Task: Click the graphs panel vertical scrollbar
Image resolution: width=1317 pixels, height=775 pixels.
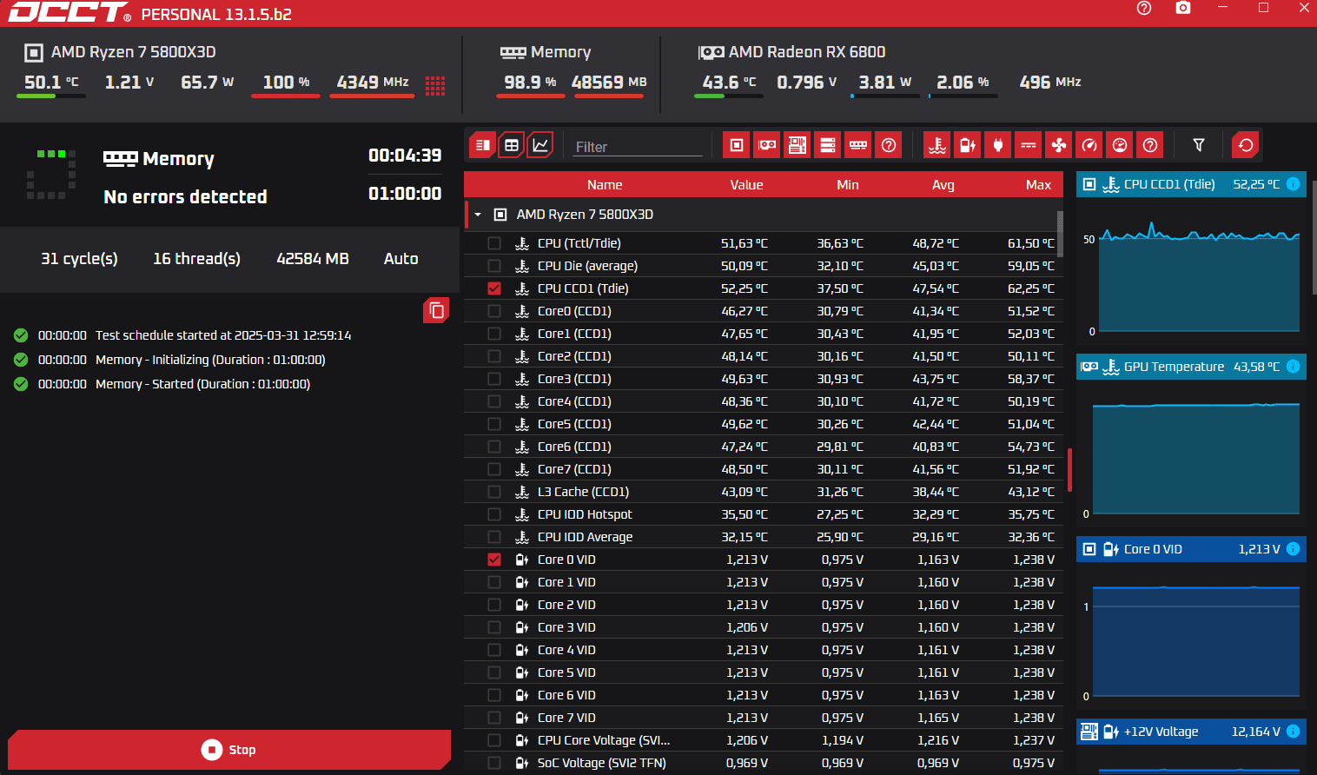Action: coord(1314,239)
